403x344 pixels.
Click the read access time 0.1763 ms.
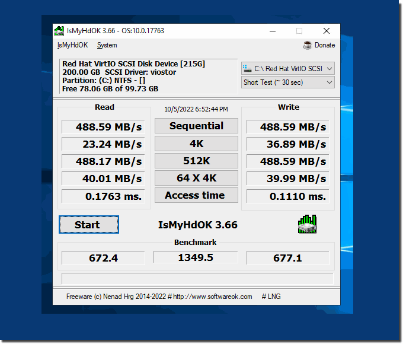[103, 196]
